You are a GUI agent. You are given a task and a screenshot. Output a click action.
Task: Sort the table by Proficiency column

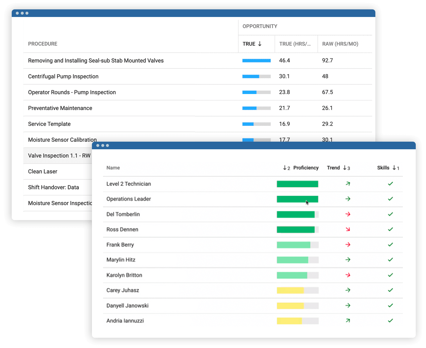[x=306, y=168]
